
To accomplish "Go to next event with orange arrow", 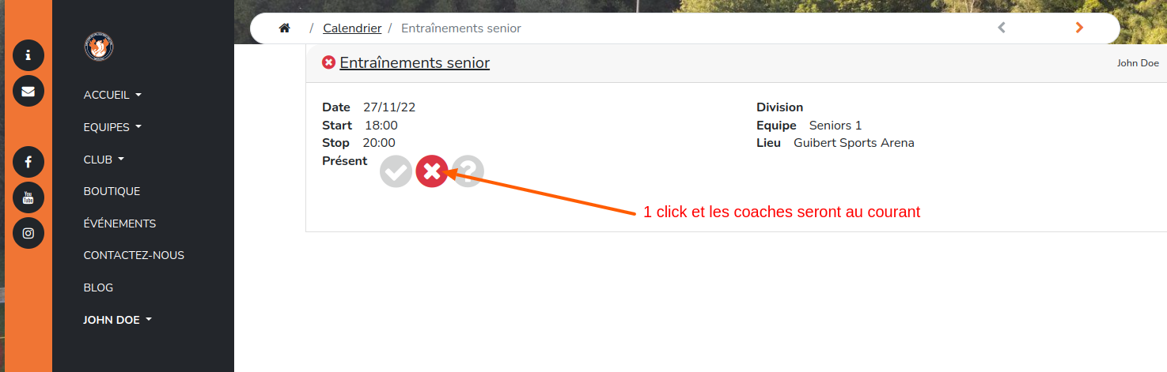I will (x=1079, y=28).
